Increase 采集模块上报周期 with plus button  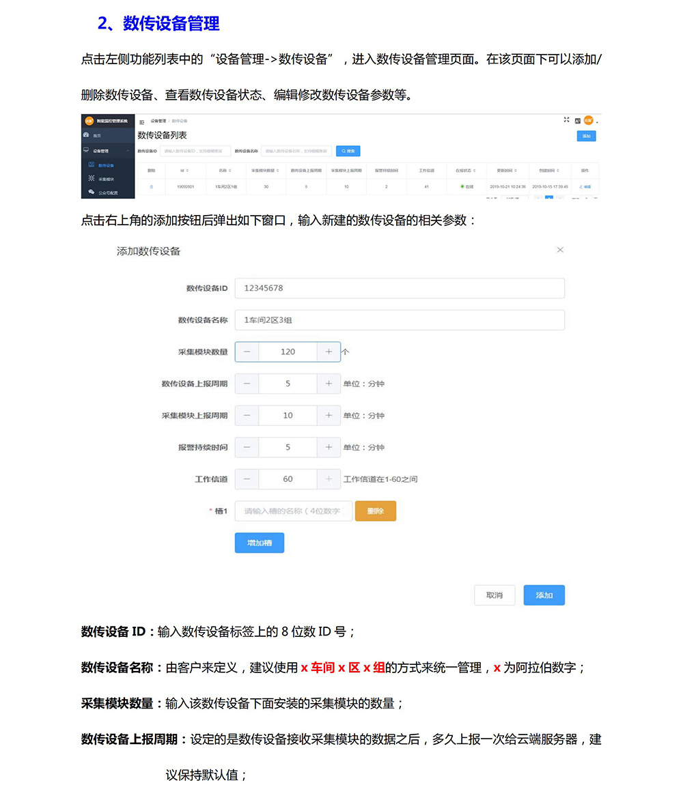coord(329,415)
